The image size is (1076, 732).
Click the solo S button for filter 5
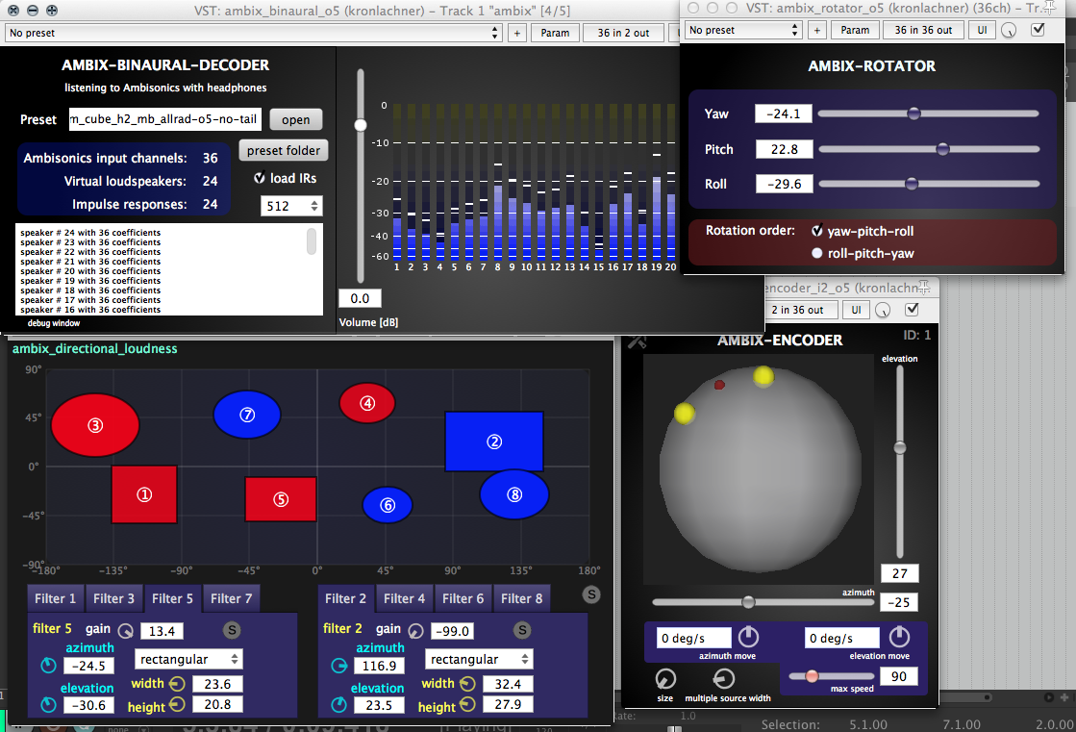tap(232, 630)
